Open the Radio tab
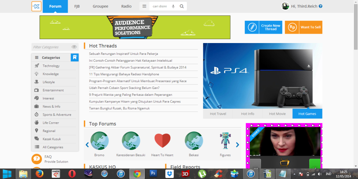358x179 pixels. (126, 6)
